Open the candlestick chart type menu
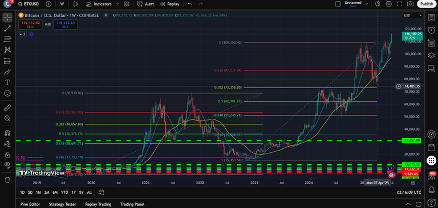Image resolution: width=438 pixels, height=208 pixels. [x=75, y=4]
